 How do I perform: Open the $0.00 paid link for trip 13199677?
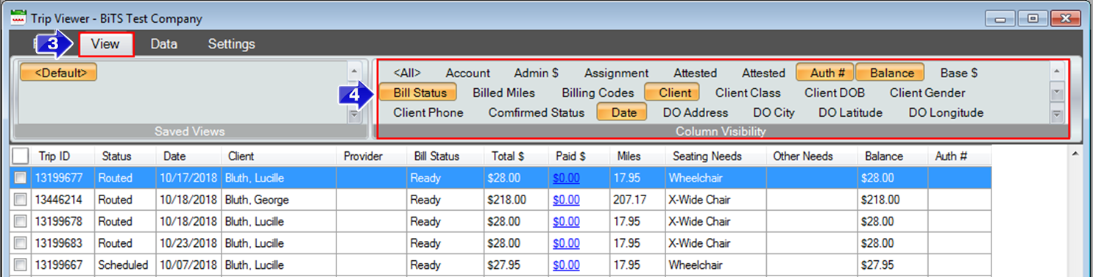pyautogui.click(x=566, y=178)
